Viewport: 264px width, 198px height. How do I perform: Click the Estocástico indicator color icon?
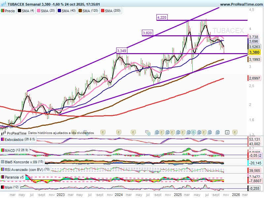click(2, 140)
